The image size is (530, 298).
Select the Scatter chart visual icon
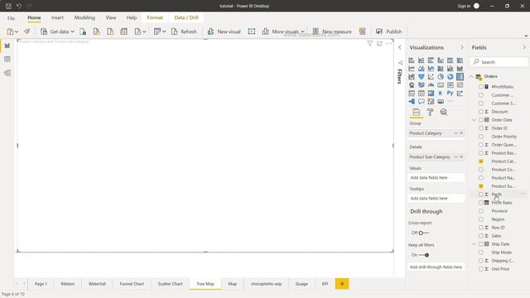pyautogui.click(x=431, y=77)
